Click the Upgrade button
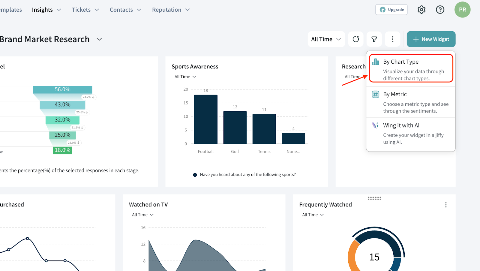 [391, 10]
